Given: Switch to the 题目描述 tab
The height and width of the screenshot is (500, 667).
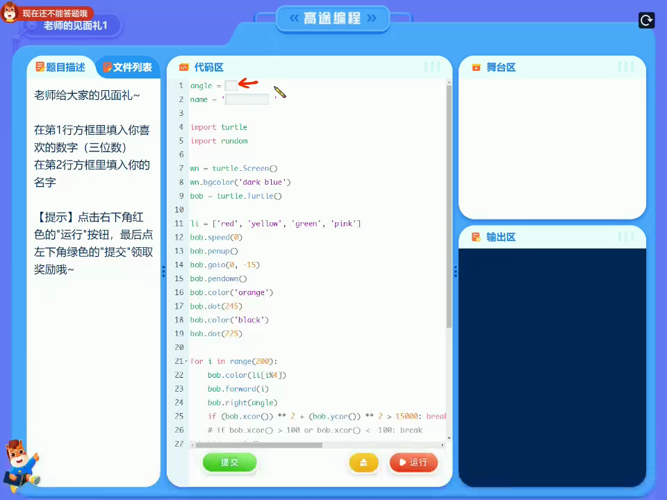Looking at the screenshot, I should (x=61, y=67).
